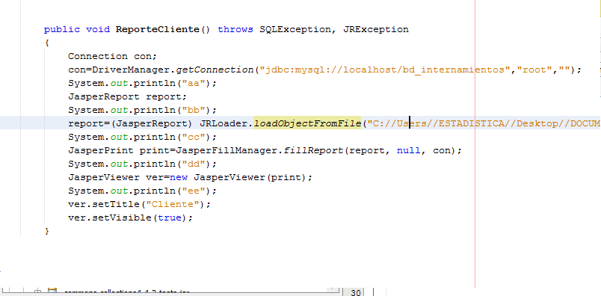The width and height of the screenshot is (601, 296).
Task: Click the fillReport method call
Action: click(313, 150)
